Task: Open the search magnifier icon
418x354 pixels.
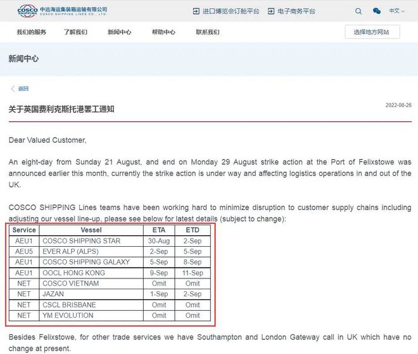Action: coord(358,11)
